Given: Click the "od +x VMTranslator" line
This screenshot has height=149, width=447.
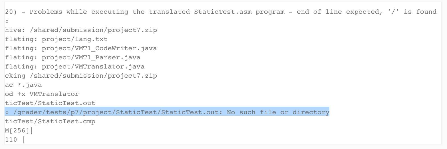Looking at the screenshot, I should 42,94.
